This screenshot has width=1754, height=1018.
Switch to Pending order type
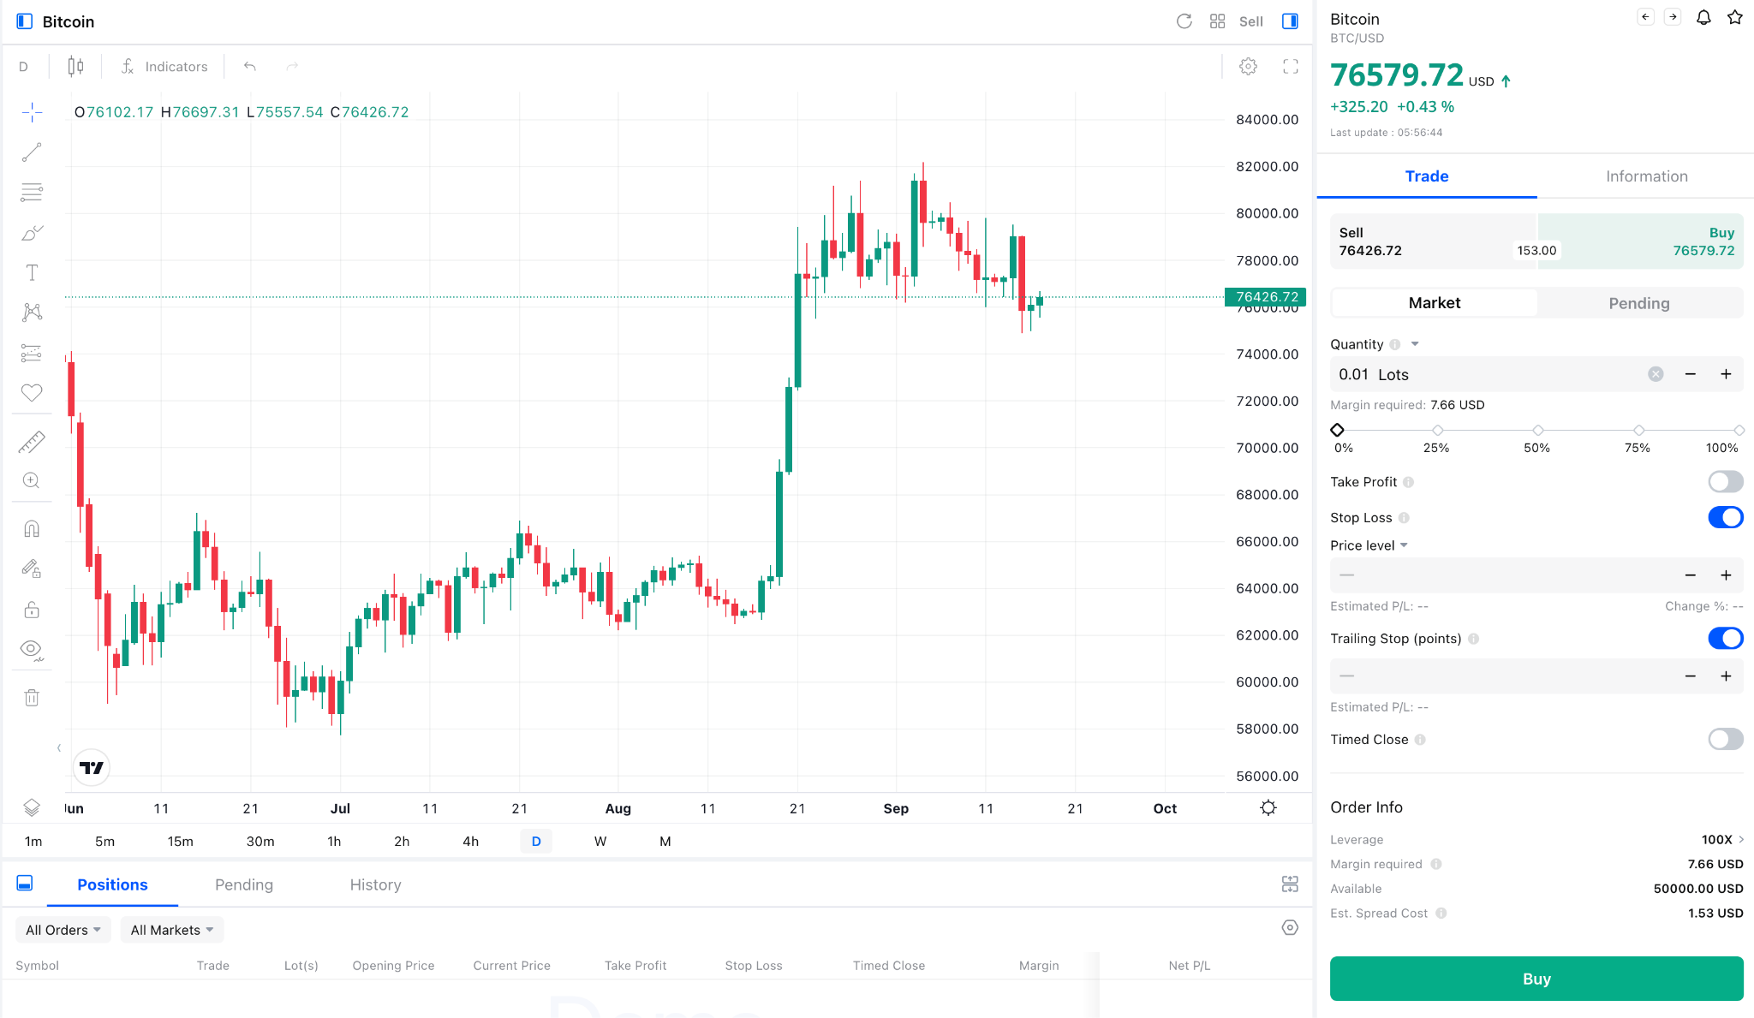[1639, 303]
